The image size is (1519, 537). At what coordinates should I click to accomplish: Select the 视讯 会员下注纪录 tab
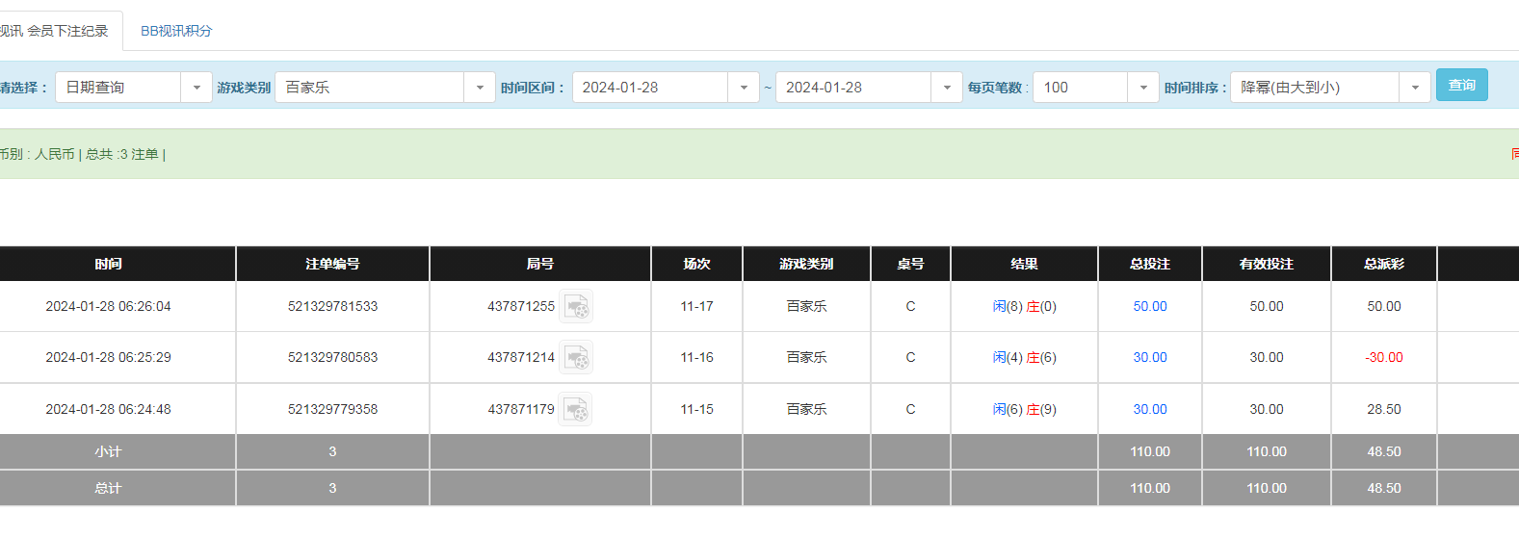click(56, 31)
